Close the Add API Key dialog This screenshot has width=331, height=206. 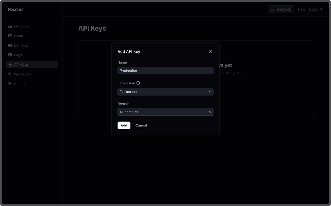(210, 51)
